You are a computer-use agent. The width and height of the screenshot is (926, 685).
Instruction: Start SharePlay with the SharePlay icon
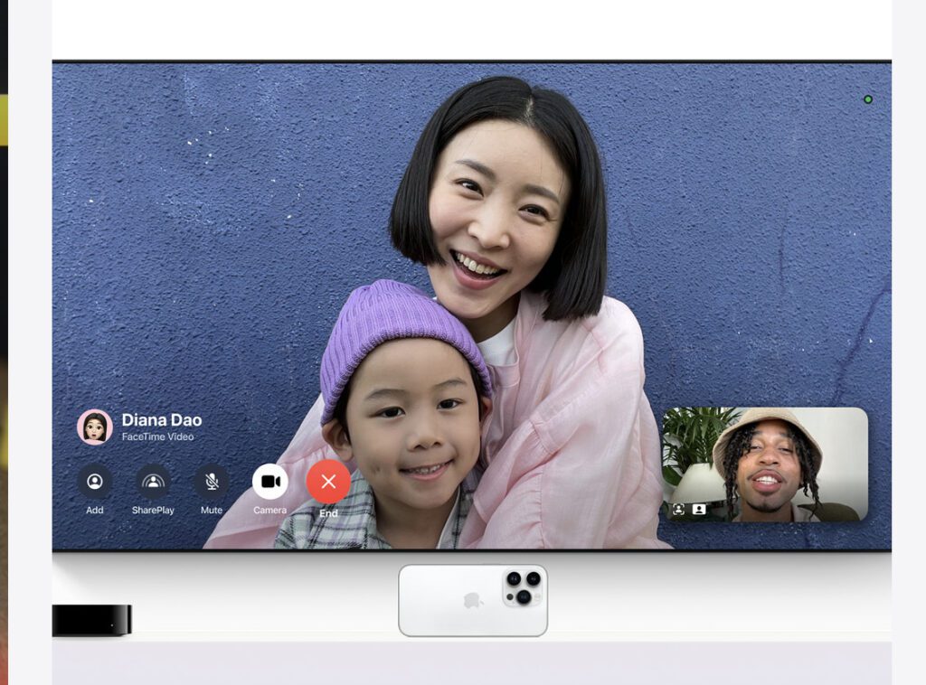click(x=153, y=482)
